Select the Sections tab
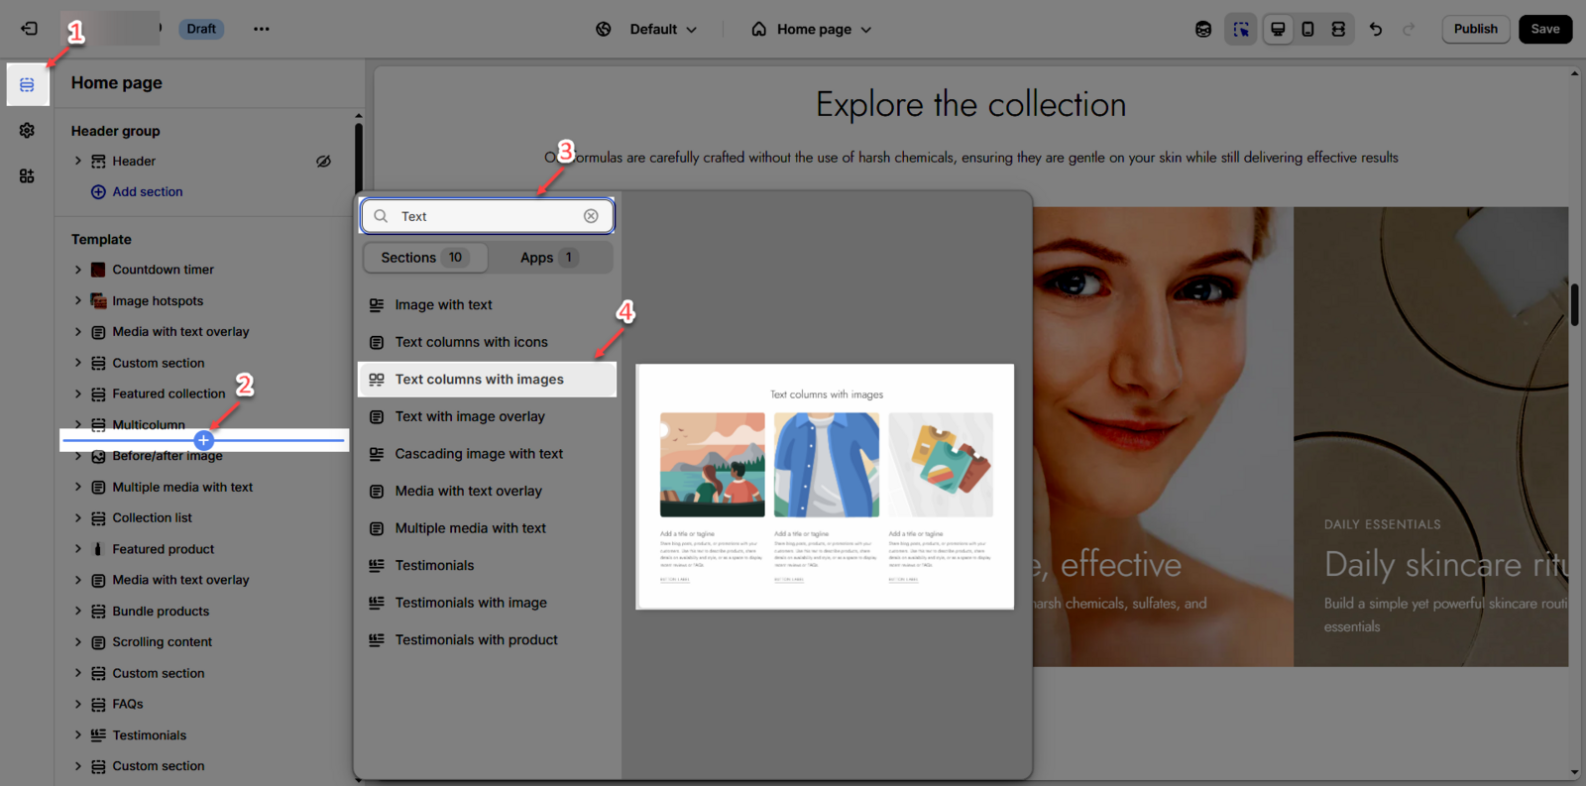The height and width of the screenshot is (786, 1586). point(424,258)
